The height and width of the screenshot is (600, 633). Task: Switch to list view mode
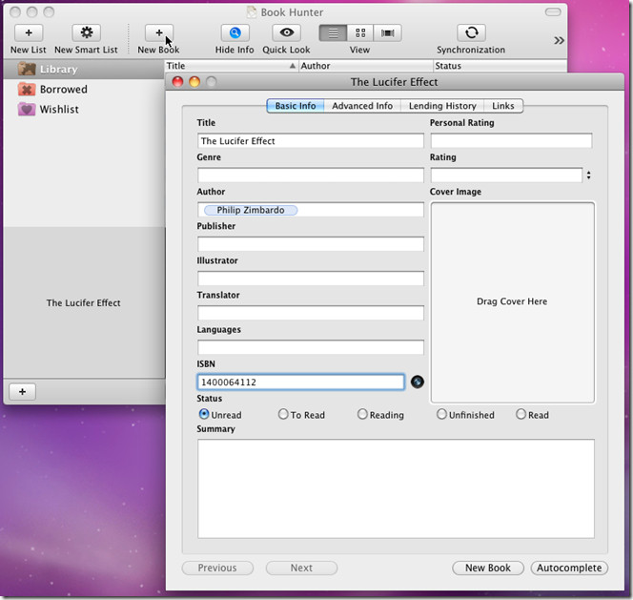(x=333, y=33)
